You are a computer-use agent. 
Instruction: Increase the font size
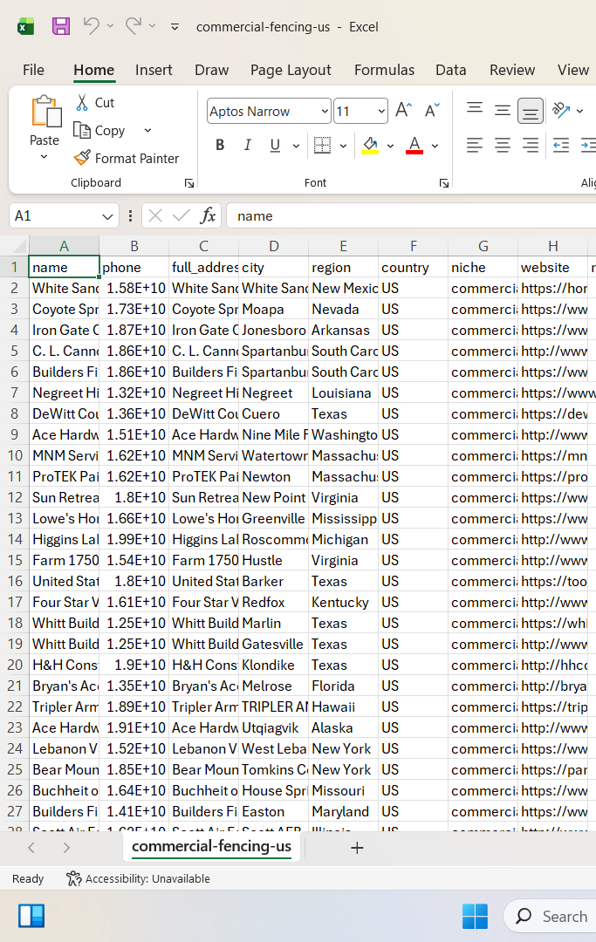coord(404,111)
